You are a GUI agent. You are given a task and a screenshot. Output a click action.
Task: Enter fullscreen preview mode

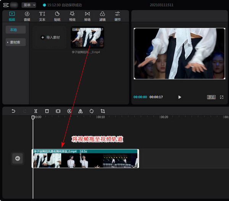221,97
